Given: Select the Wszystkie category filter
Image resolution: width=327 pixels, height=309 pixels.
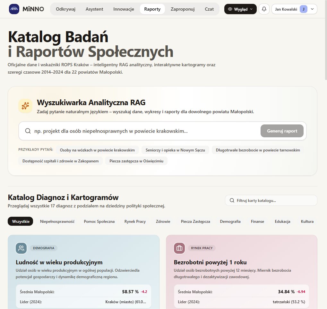Looking at the screenshot, I should click(21, 221).
